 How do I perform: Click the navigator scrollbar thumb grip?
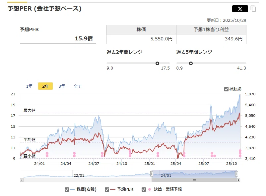[x=194, y=180]
